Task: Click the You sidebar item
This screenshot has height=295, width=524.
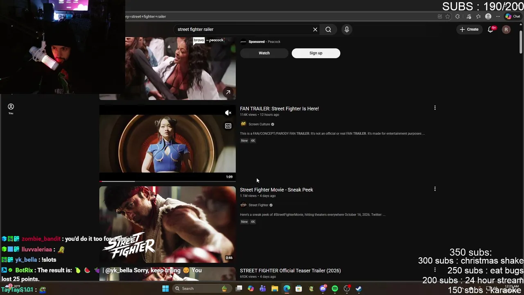Action: tap(11, 109)
